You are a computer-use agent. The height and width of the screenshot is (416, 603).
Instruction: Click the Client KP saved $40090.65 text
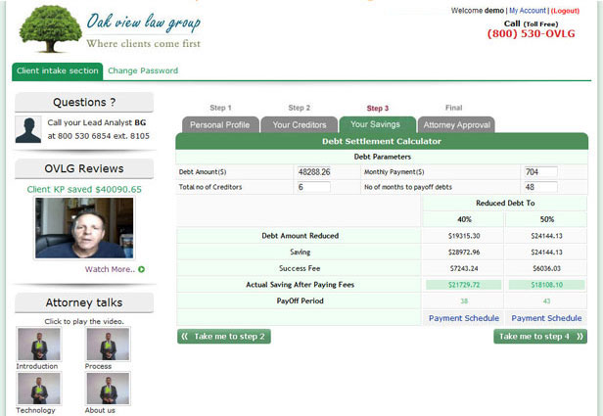tap(84, 190)
